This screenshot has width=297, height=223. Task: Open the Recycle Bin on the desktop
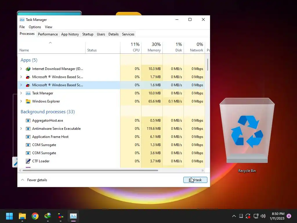click(x=247, y=135)
